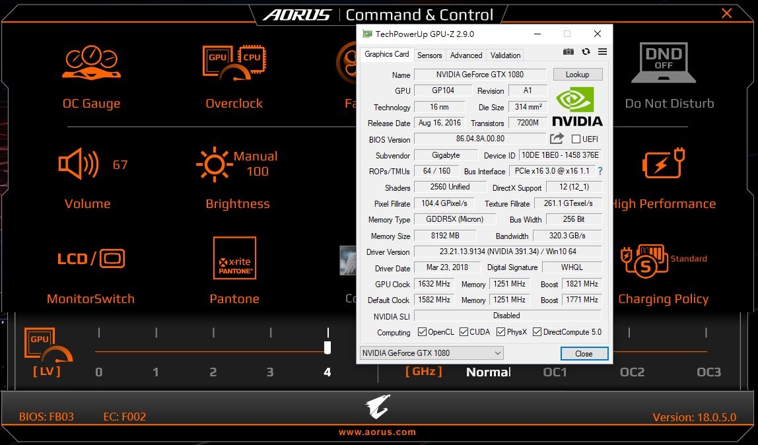
Task: Open the Overclock GPU/CPU icon
Action: (x=234, y=63)
